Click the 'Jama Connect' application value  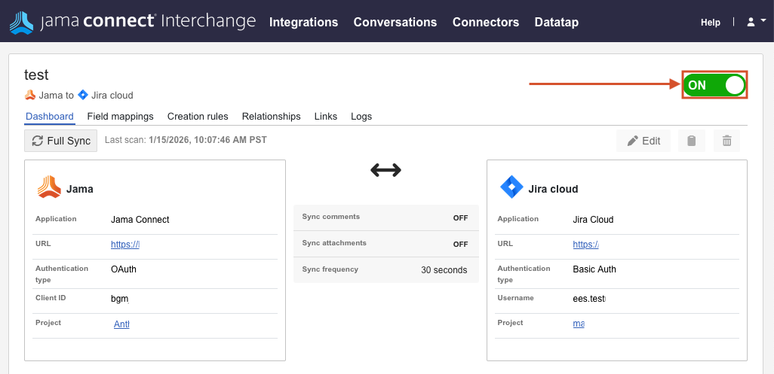140,220
